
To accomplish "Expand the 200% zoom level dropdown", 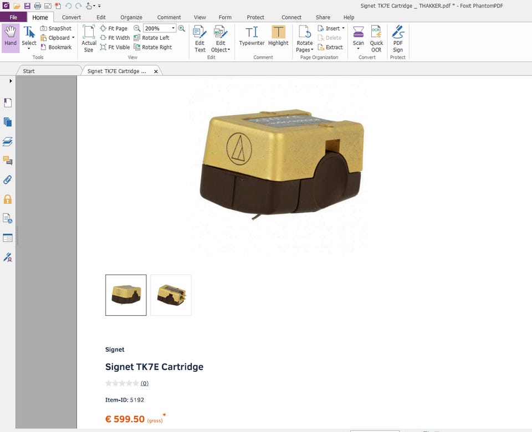I will tap(173, 28).
